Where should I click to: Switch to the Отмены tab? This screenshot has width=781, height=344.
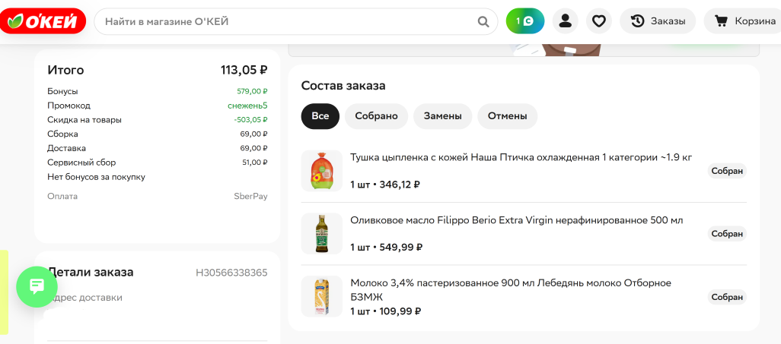coord(507,116)
